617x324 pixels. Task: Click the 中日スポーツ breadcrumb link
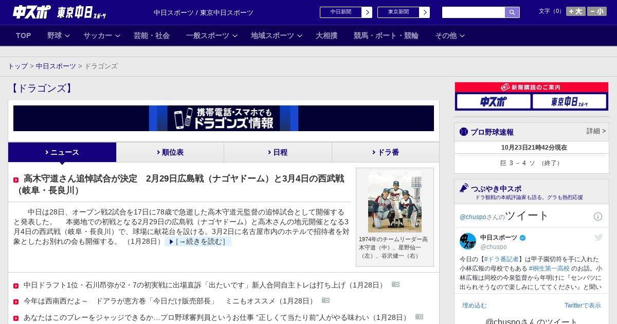click(56, 66)
